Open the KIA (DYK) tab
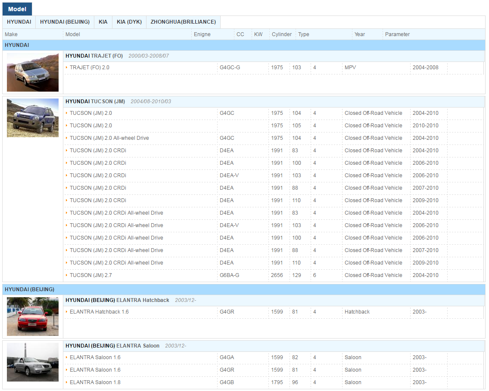The image size is (489, 391). tap(129, 22)
